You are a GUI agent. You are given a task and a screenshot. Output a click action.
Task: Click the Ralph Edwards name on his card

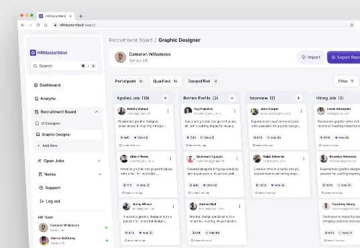[274, 157]
